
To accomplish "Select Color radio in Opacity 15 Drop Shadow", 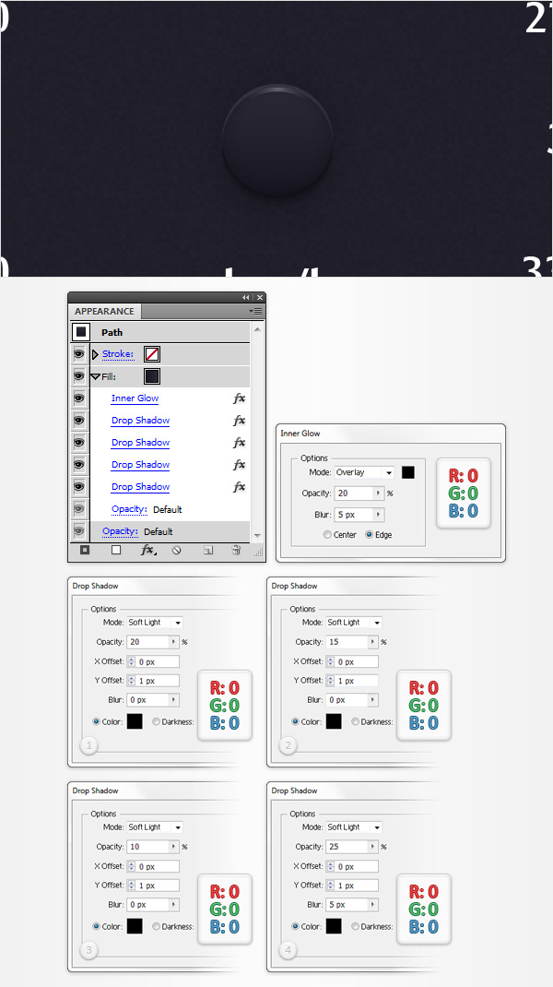I will [x=295, y=722].
